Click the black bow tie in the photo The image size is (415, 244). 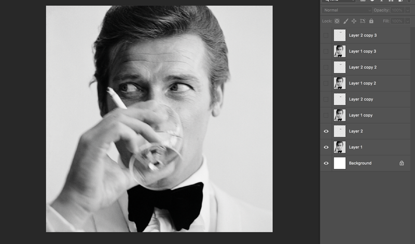165,206
